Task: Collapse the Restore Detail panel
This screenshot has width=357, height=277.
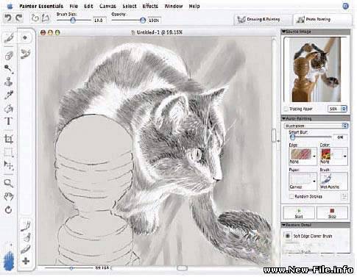Action: click(283, 225)
